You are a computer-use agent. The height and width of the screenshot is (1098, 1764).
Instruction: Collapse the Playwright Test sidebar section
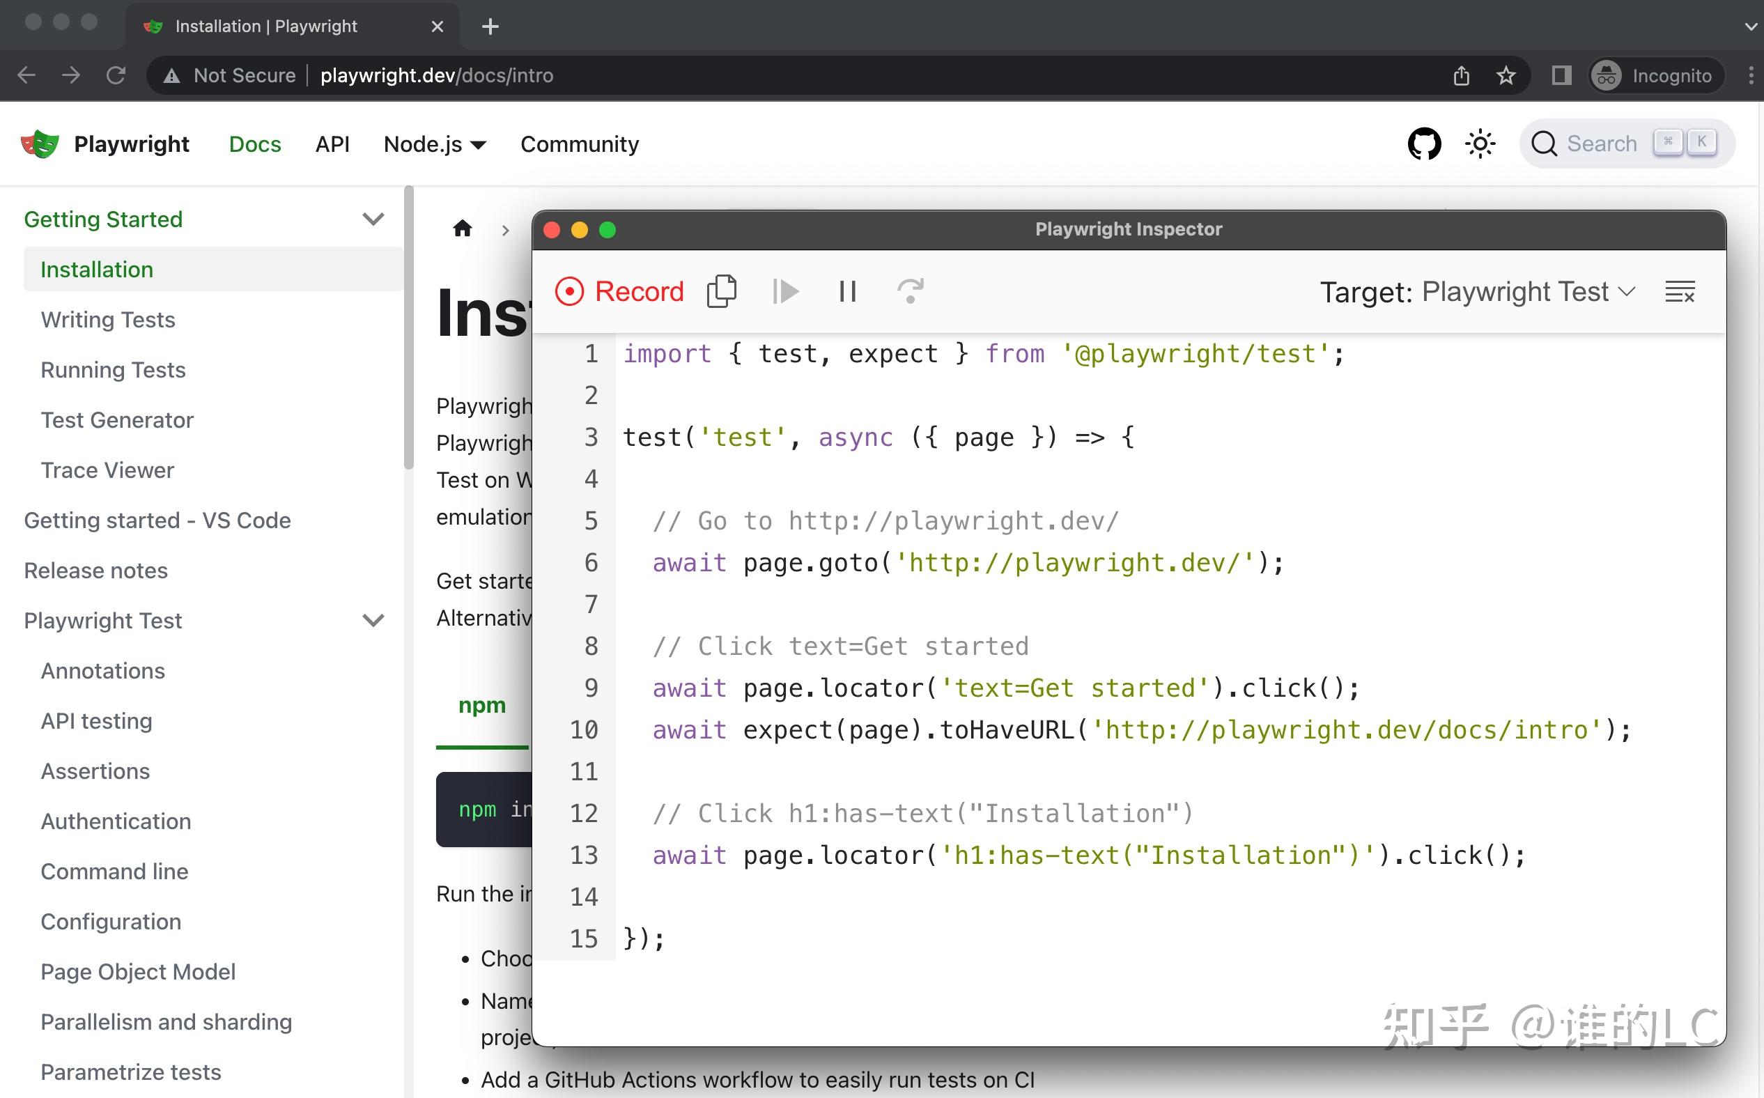click(373, 621)
